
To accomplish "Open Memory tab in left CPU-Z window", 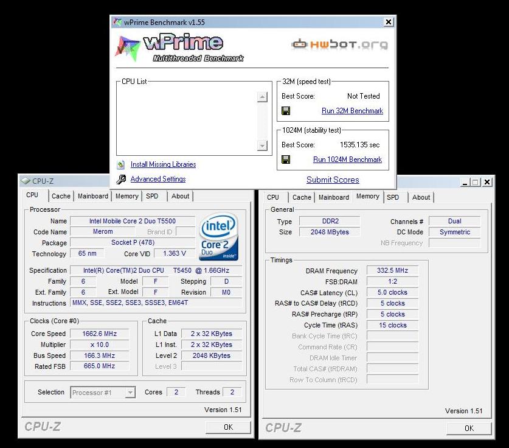I will 127,196.
